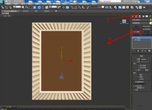The width and height of the screenshot is (152, 110).
Task: Click the FFD box modifier button
Action: [146, 27]
